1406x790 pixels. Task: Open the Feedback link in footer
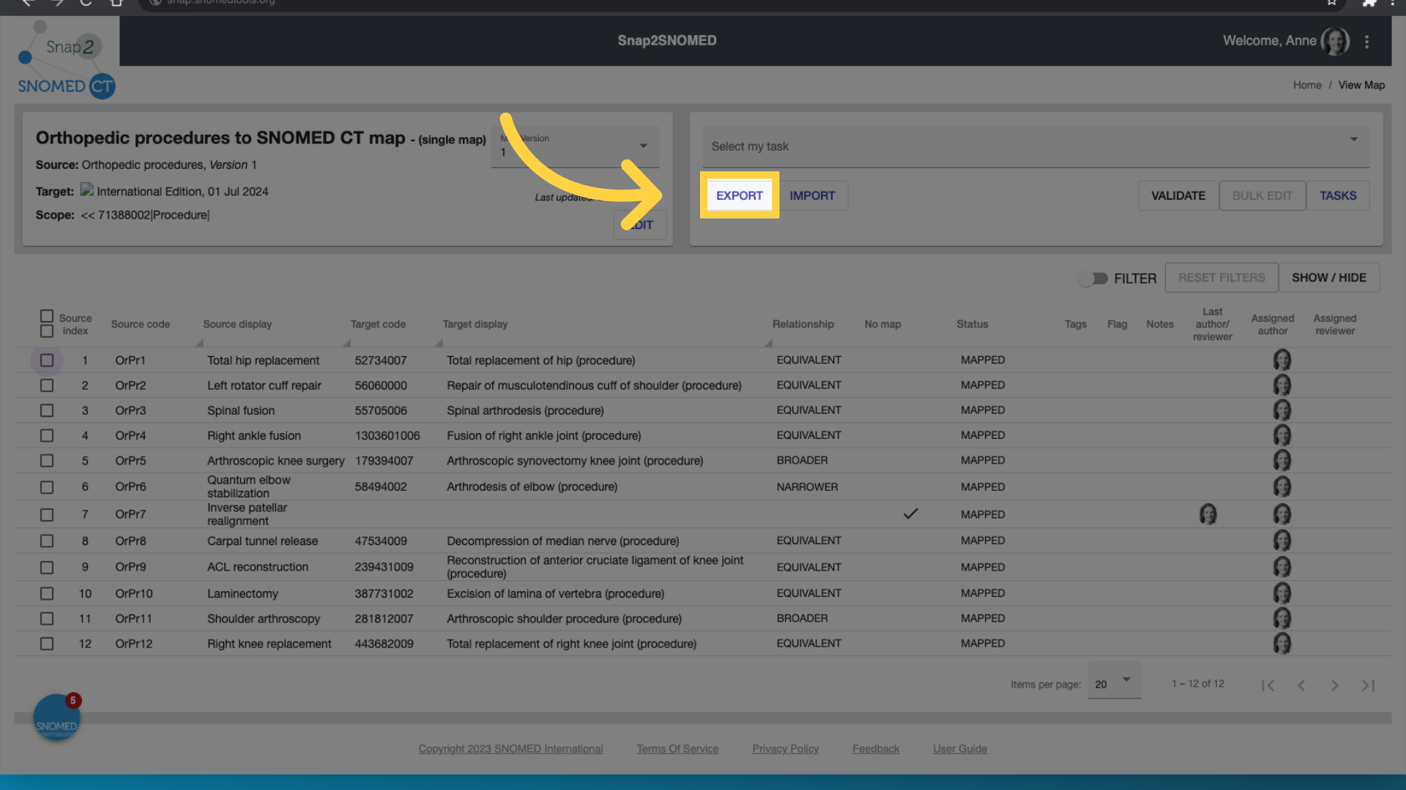point(876,749)
